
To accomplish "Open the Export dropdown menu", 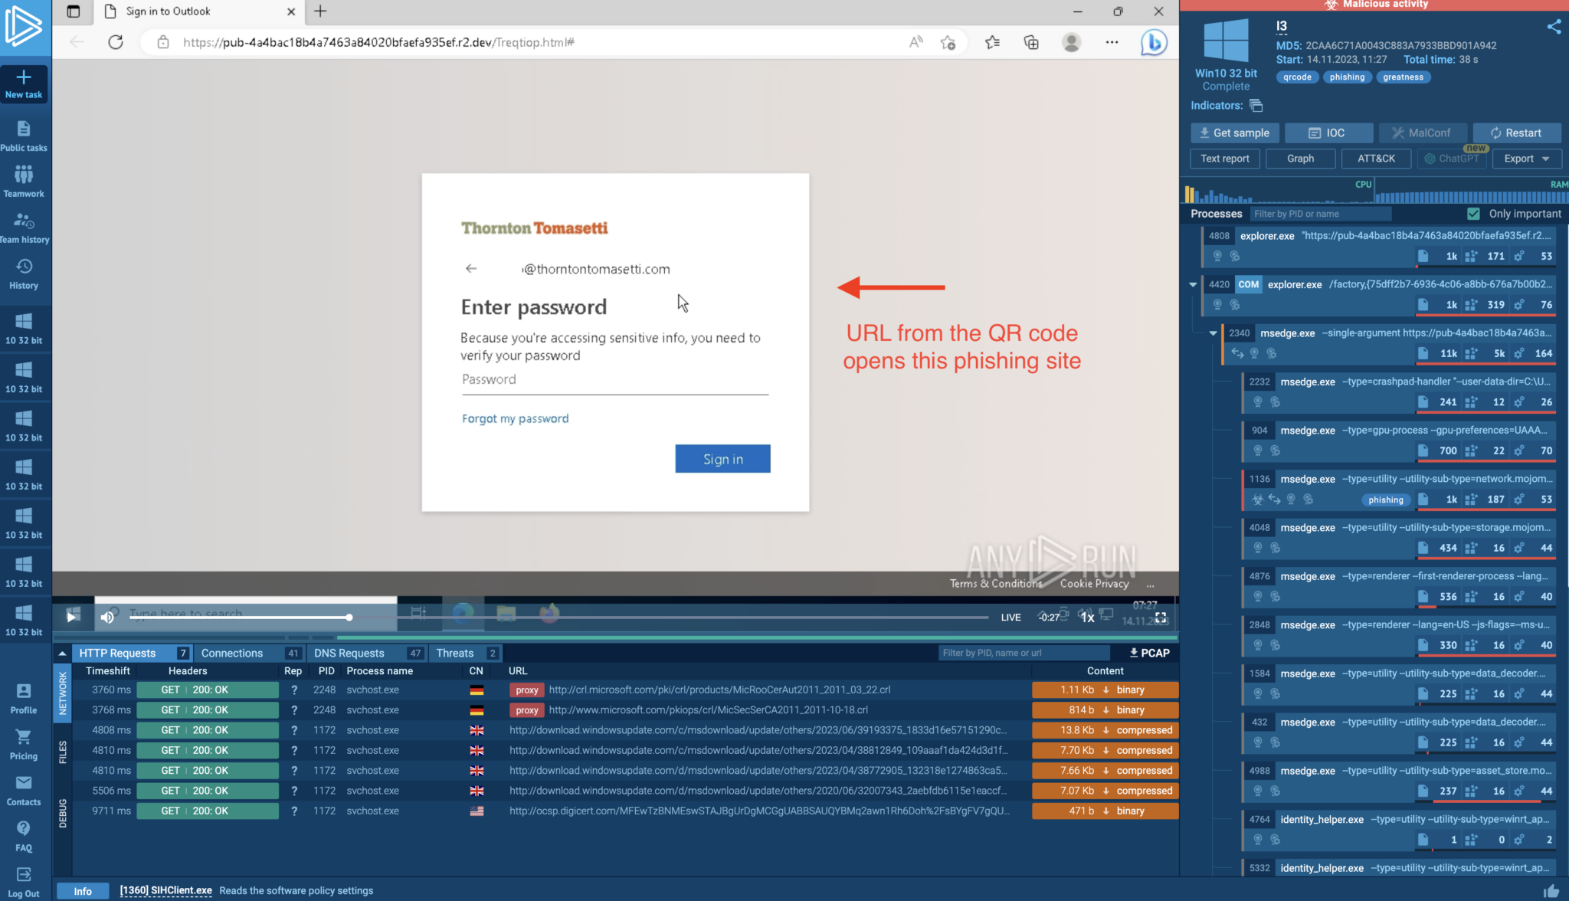I will (1526, 159).
